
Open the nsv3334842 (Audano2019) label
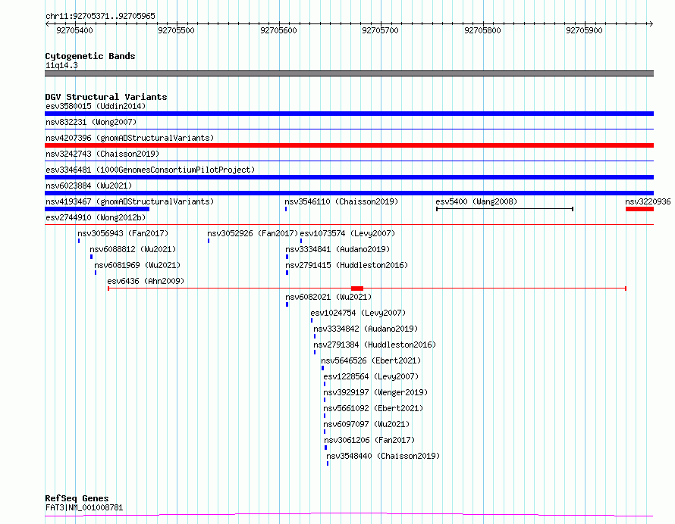point(366,329)
